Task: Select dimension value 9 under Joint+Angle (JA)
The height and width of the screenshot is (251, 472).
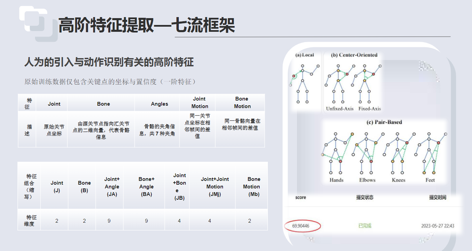Action: coord(109,221)
